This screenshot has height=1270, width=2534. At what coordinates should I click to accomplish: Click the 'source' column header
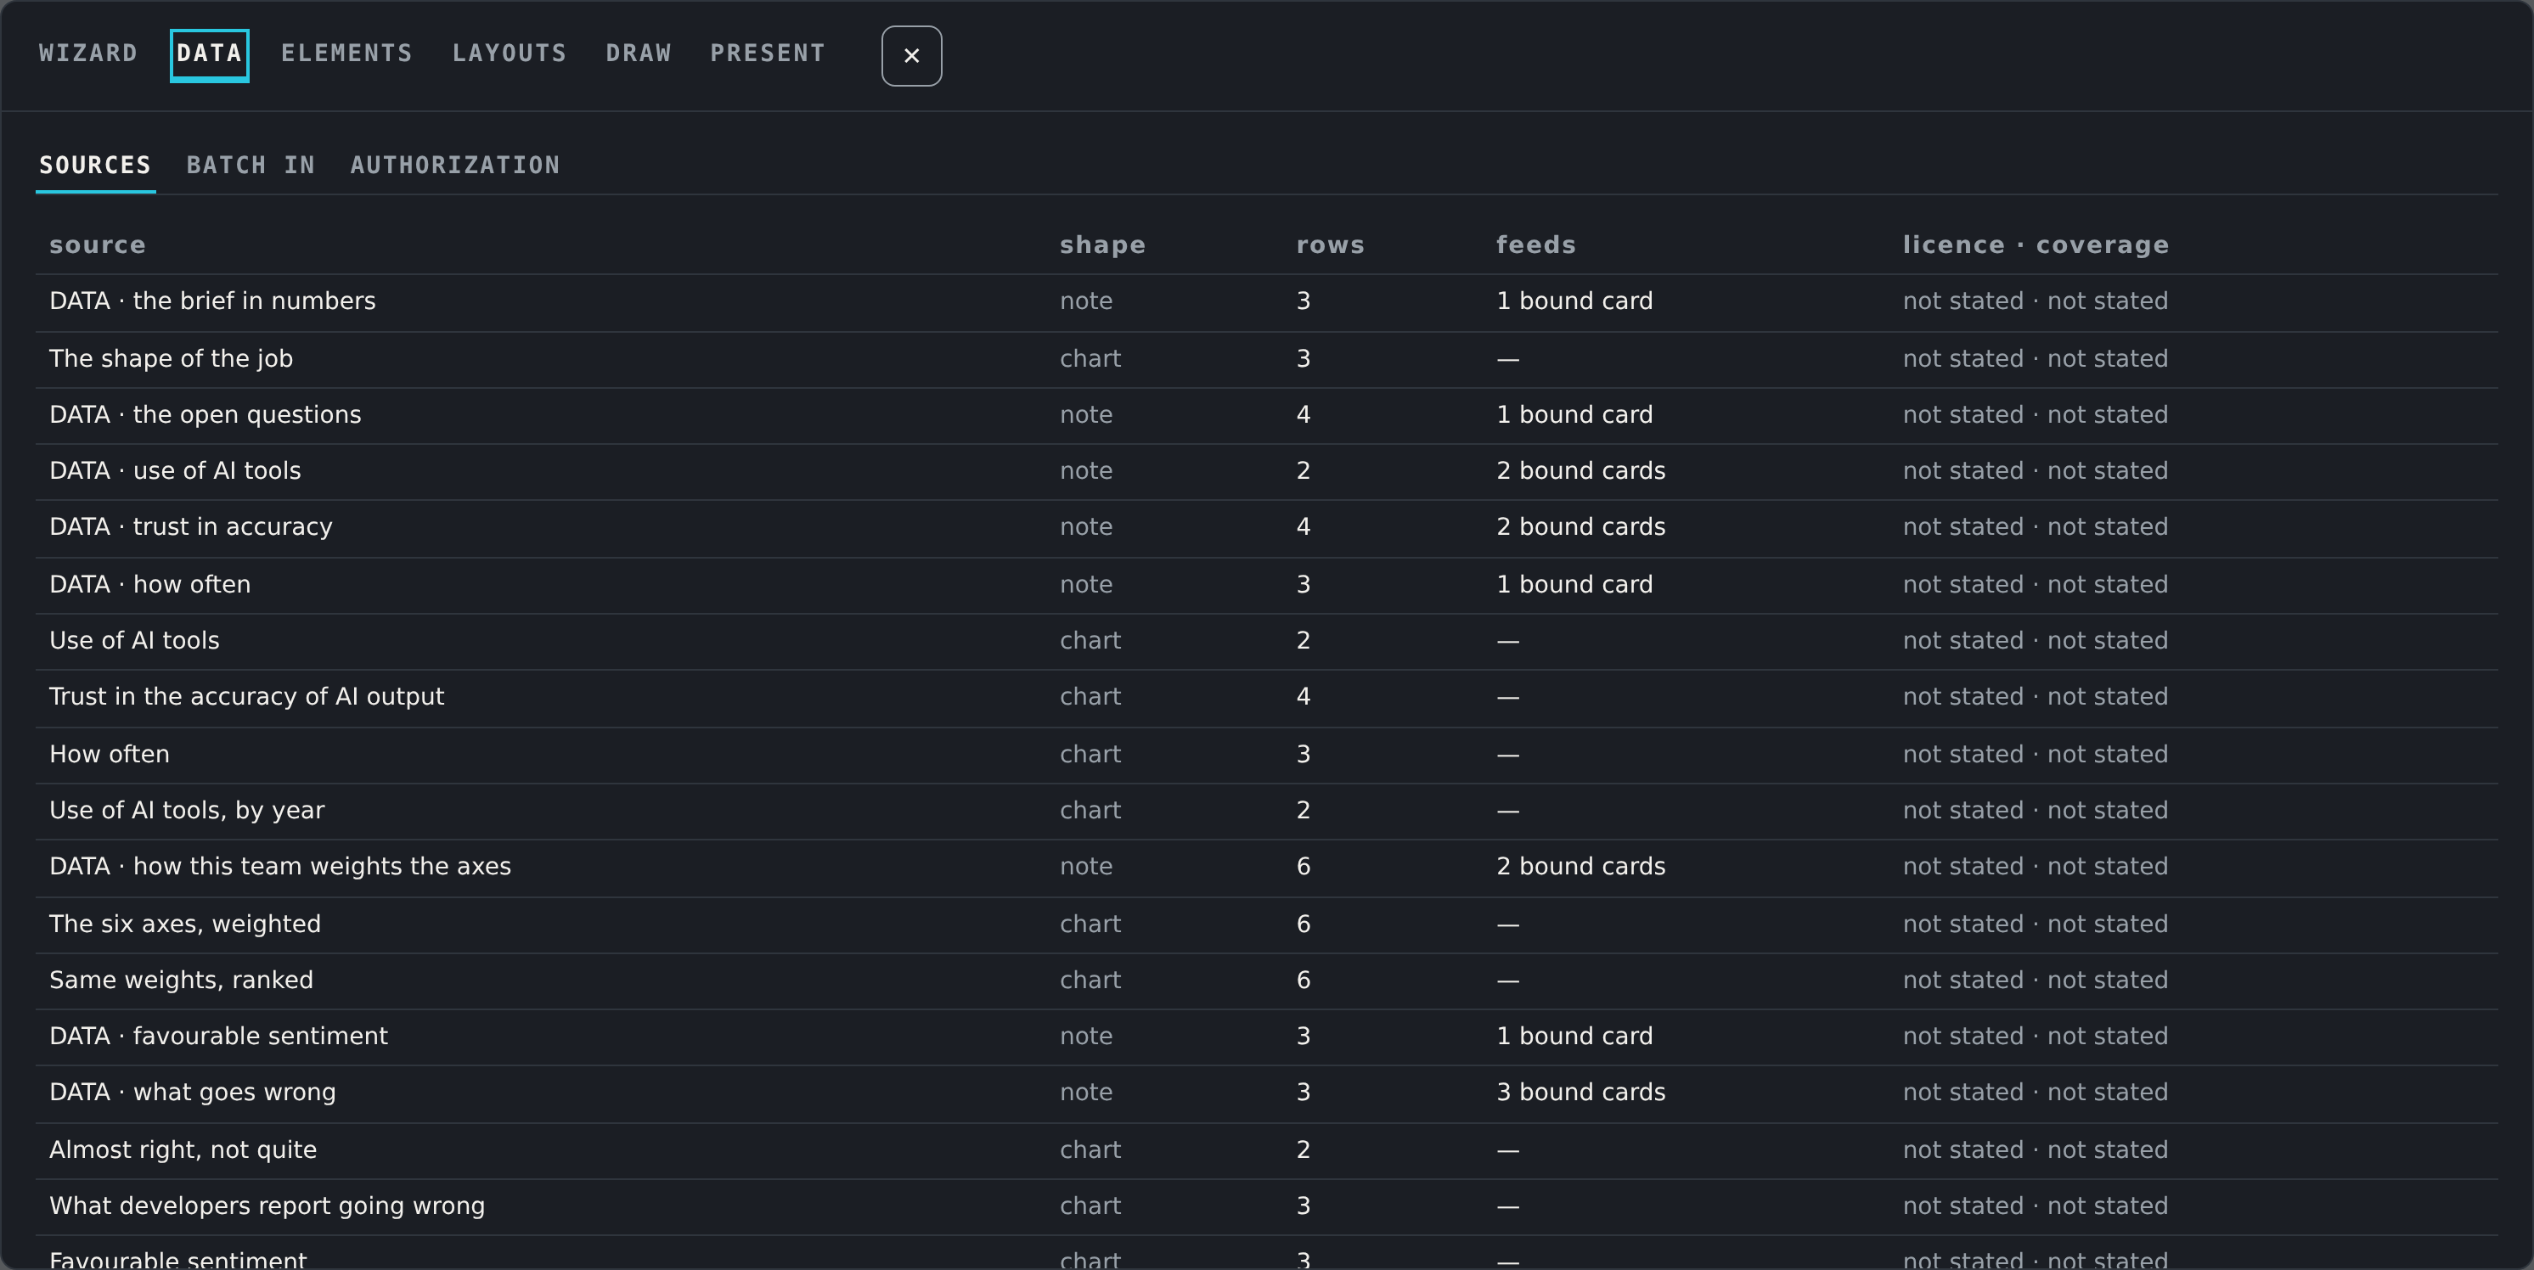click(98, 245)
